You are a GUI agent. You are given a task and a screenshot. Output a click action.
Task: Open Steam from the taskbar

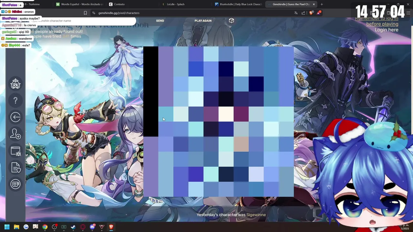click(x=73, y=227)
